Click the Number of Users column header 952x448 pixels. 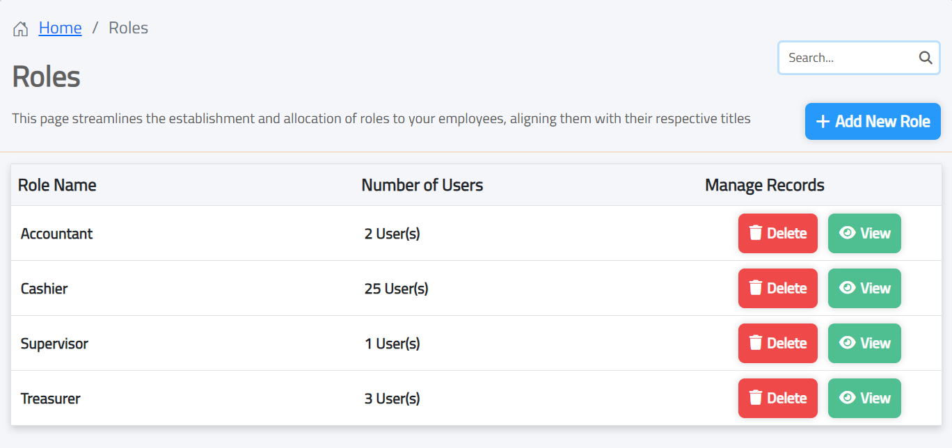pyautogui.click(x=422, y=185)
